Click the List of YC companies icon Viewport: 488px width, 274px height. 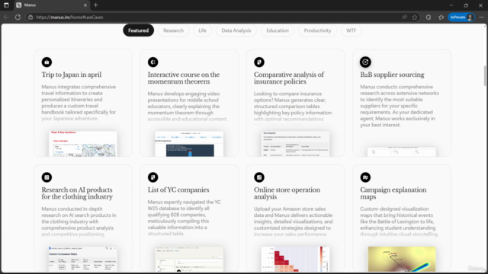tap(152, 177)
